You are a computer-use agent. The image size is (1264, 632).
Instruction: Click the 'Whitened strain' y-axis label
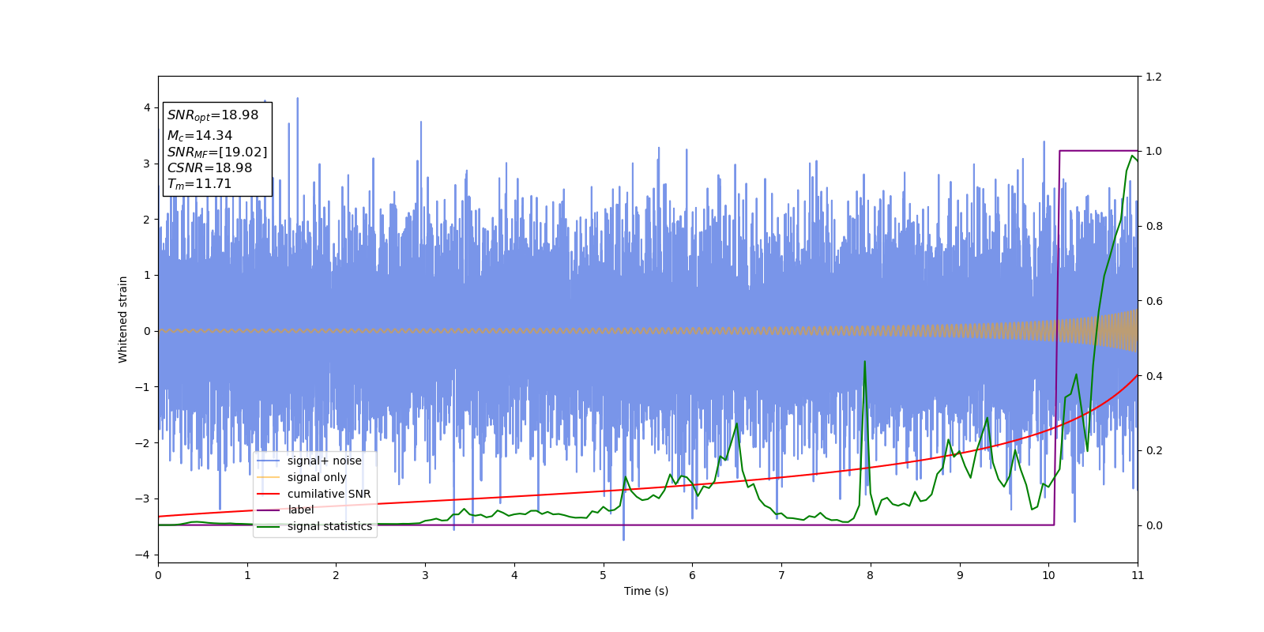point(123,319)
